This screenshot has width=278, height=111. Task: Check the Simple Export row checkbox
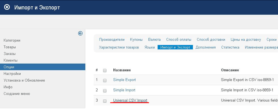tap(105, 80)
